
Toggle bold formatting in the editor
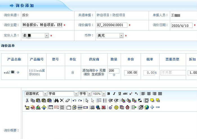(x=109, y=94)
